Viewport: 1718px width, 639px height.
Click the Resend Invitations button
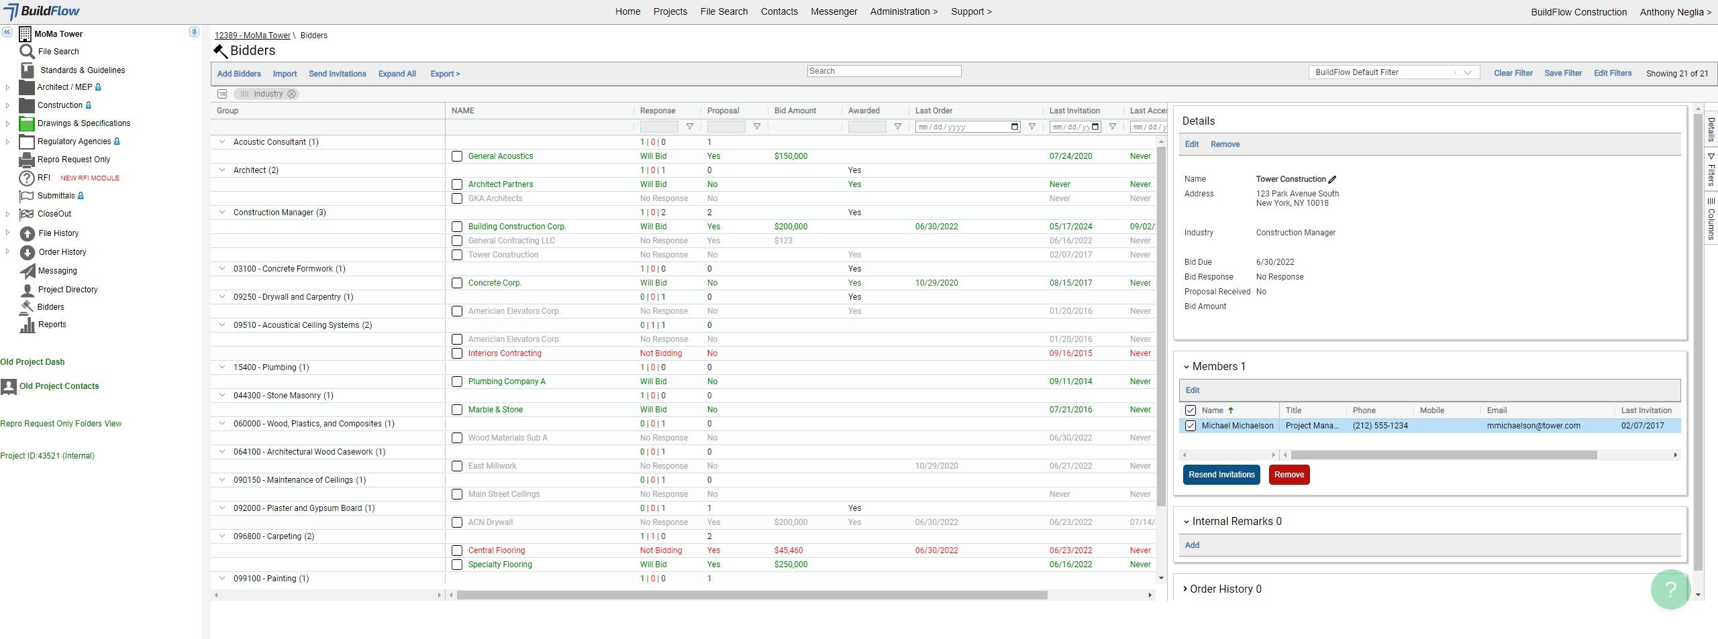click(x=1221, y=475)
